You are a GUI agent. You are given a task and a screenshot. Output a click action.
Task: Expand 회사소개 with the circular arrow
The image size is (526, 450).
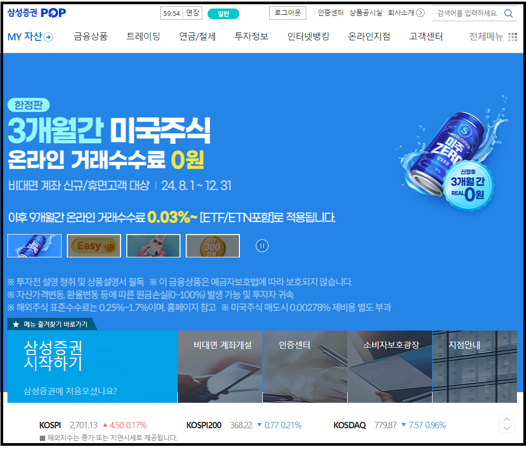421,13
